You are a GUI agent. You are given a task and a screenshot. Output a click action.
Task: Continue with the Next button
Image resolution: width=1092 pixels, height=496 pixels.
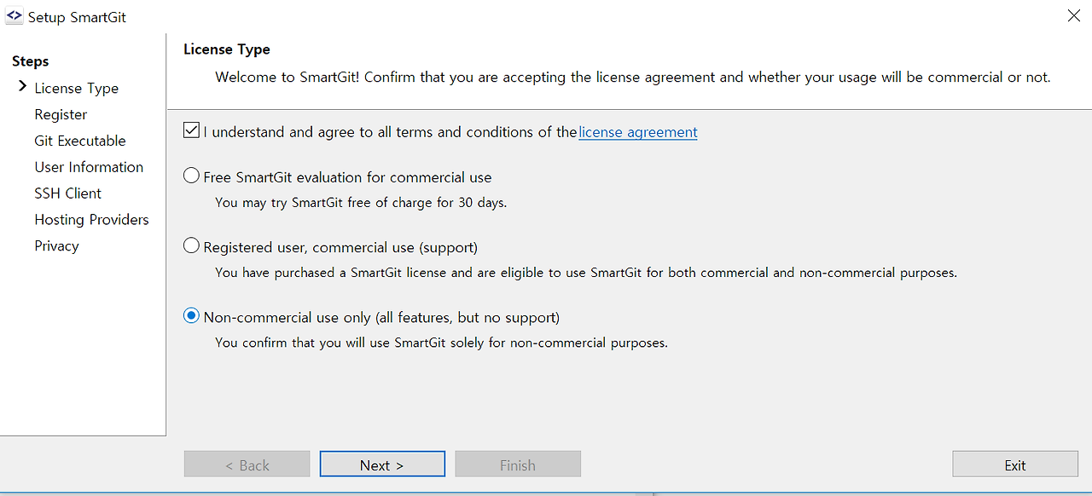coord(382,464)
